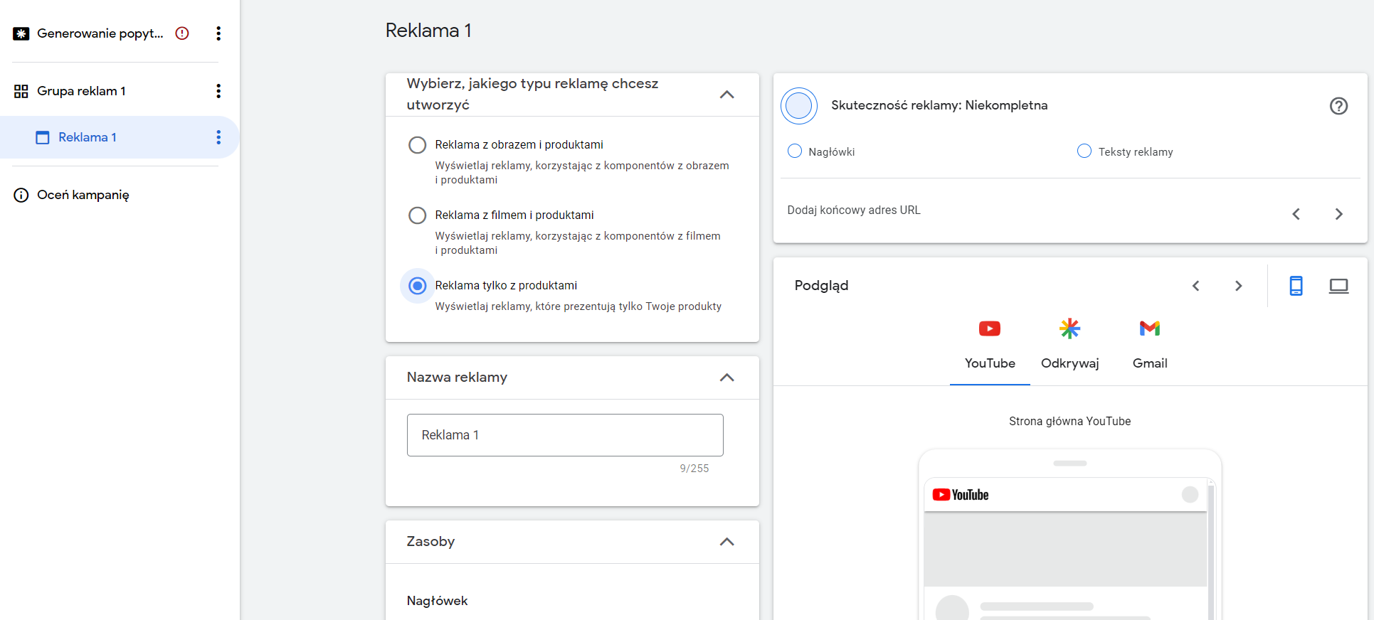Click the Podgląd heading
This screenshot has height=620, width=1374.
pos(821,286)
